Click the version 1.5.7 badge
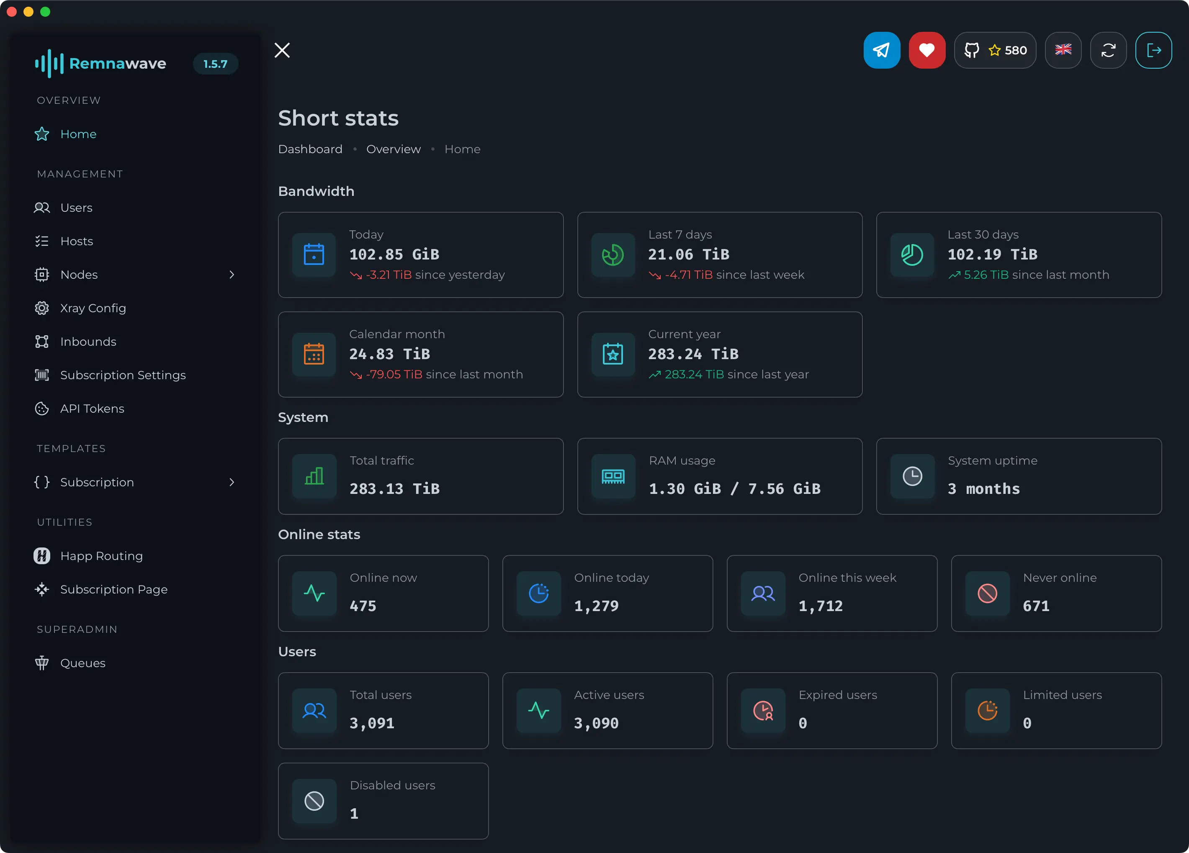The height and width of the screenshot is (853, 1189). pyautogui.click(x=215, y=64)
